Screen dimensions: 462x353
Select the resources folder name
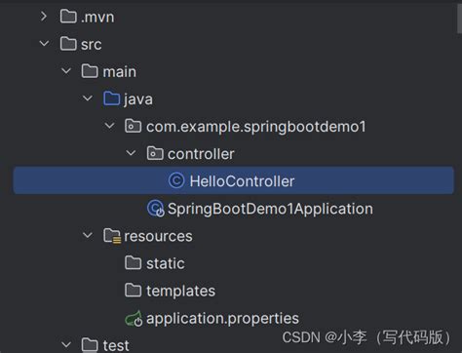coord(158,236)
